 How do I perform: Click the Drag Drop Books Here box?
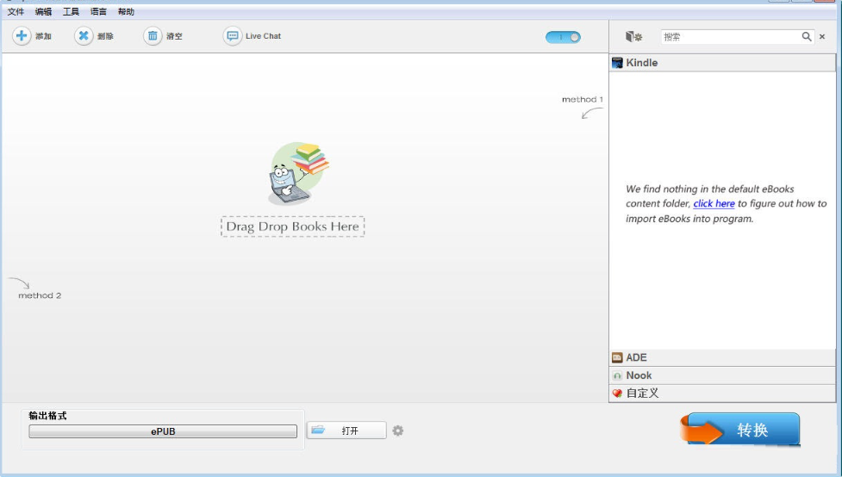coord(293,226)
